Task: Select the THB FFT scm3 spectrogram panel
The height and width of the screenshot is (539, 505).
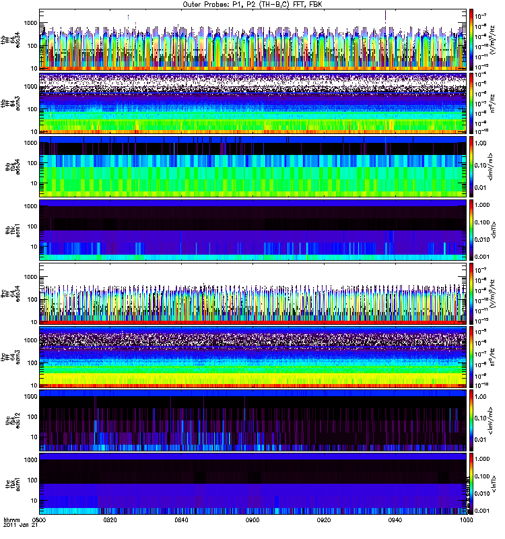Action: [x=252, y=102]
